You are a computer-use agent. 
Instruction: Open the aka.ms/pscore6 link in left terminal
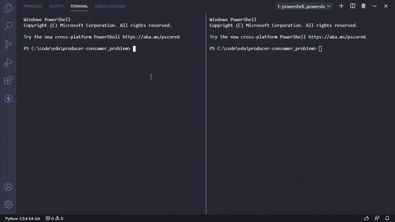click(x=151, y=37)
